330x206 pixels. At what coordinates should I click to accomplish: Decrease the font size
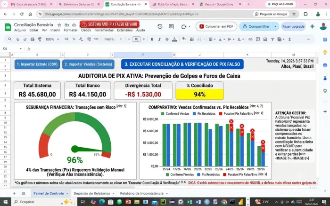point(129,39)
